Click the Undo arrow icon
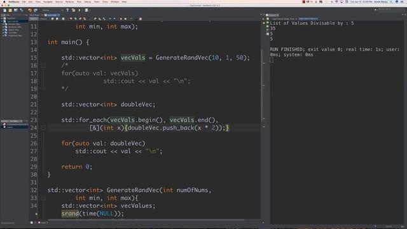Viewport: 407px width, 229px height. click(30, 10)
